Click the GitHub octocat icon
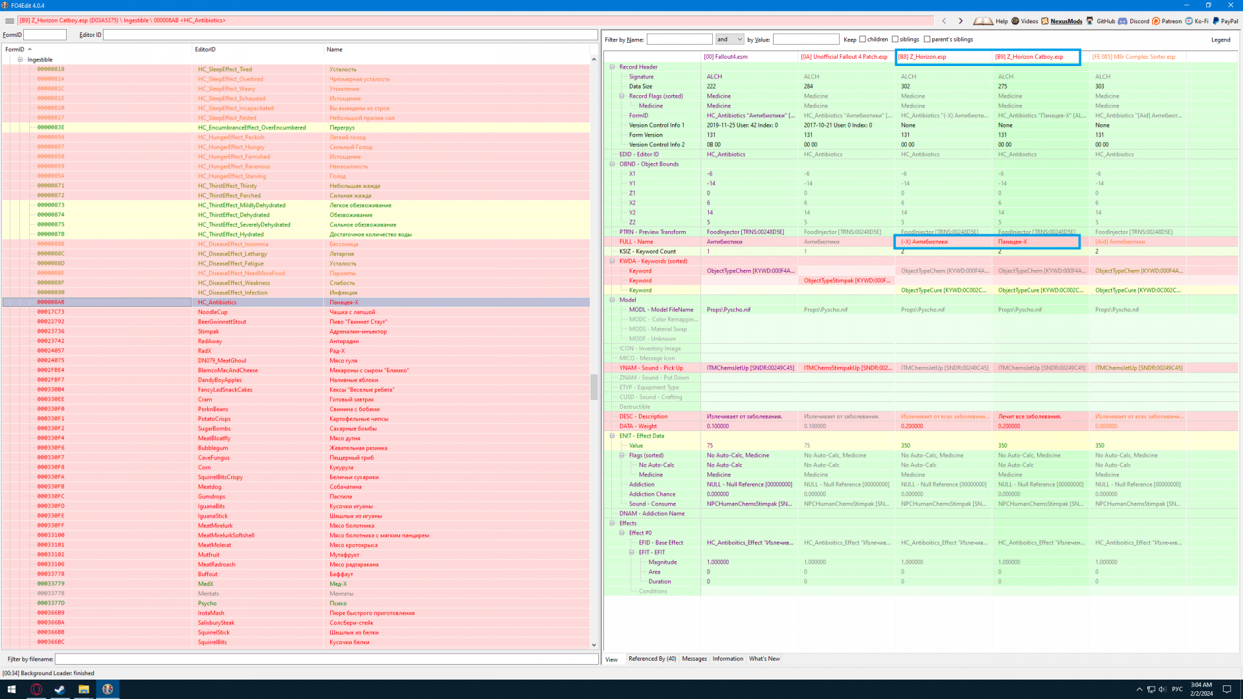 pos(1090,21)
